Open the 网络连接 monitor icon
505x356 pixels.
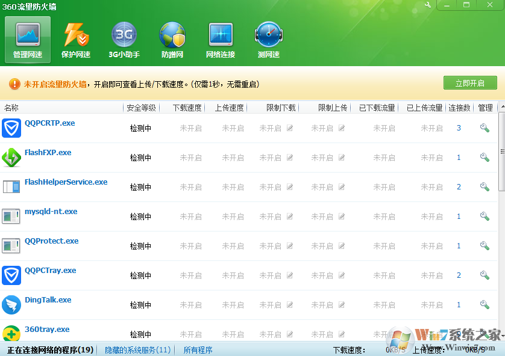221,40
